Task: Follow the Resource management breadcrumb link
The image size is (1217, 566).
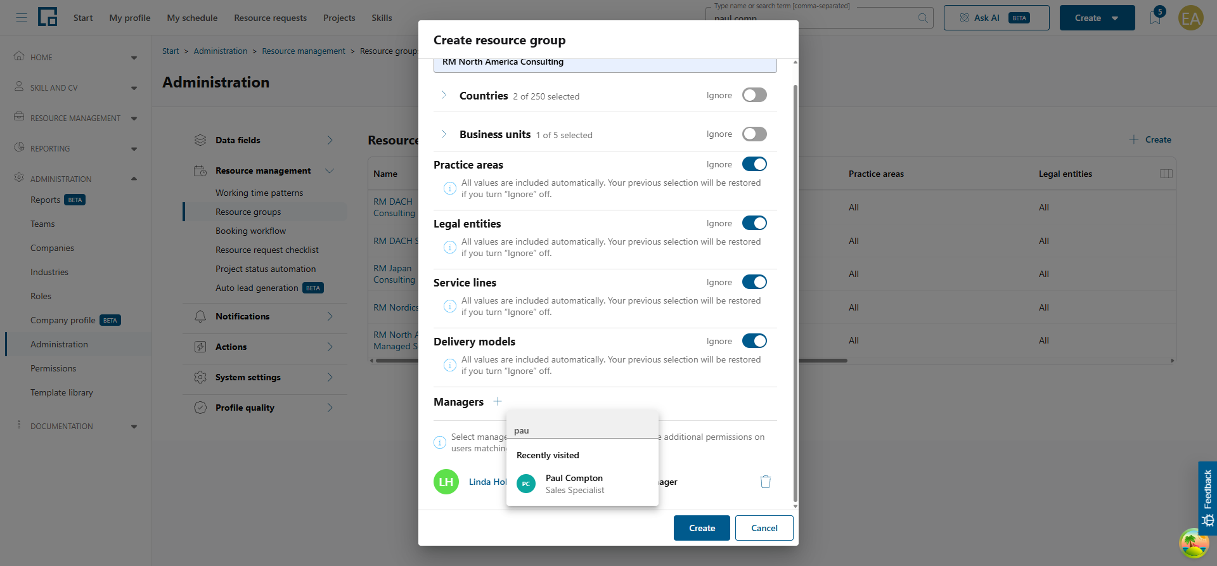Action: [x=304, y=51]
